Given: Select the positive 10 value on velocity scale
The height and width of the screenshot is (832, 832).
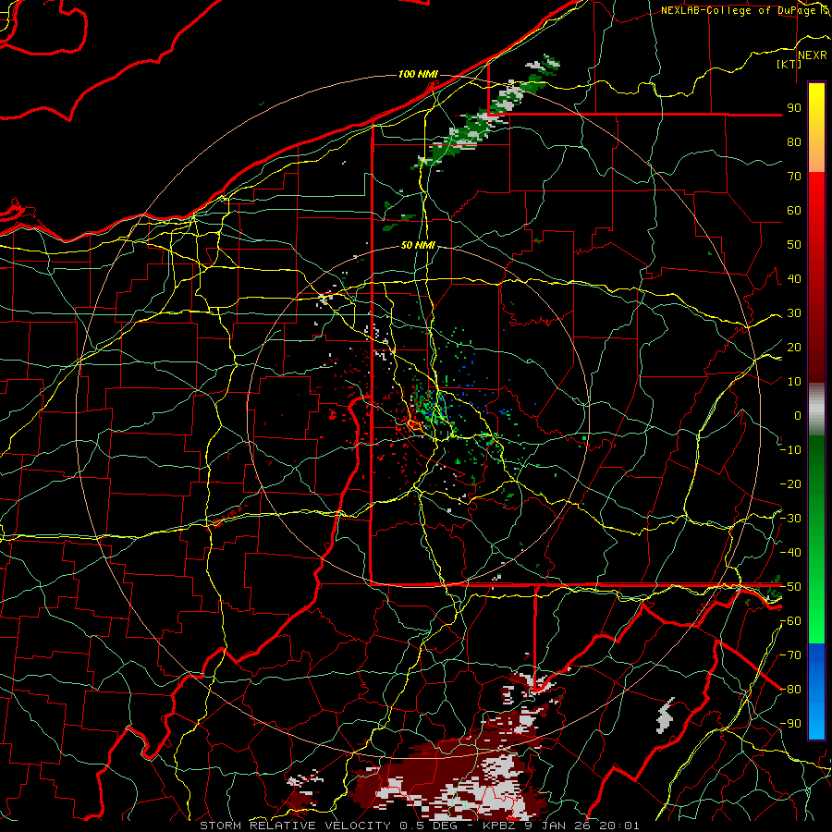Looking at the screenshot, I should [794, 382].
